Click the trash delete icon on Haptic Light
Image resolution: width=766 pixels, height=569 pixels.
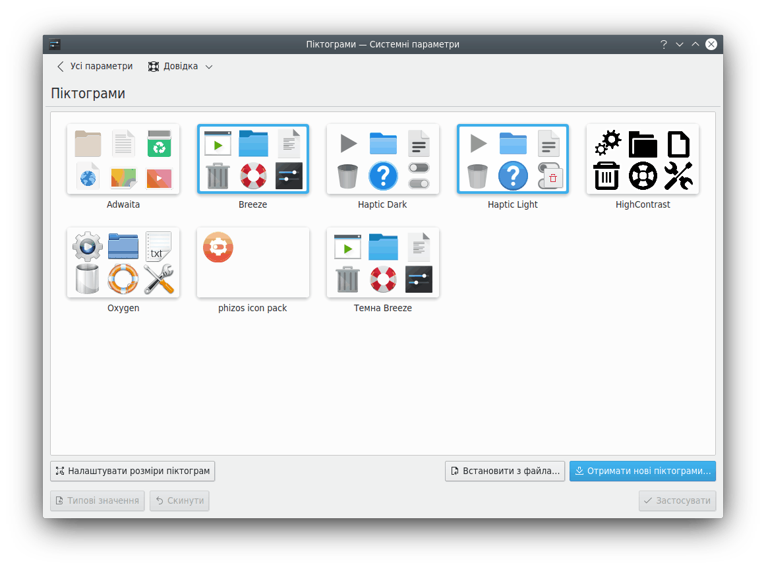pos(553,177)
